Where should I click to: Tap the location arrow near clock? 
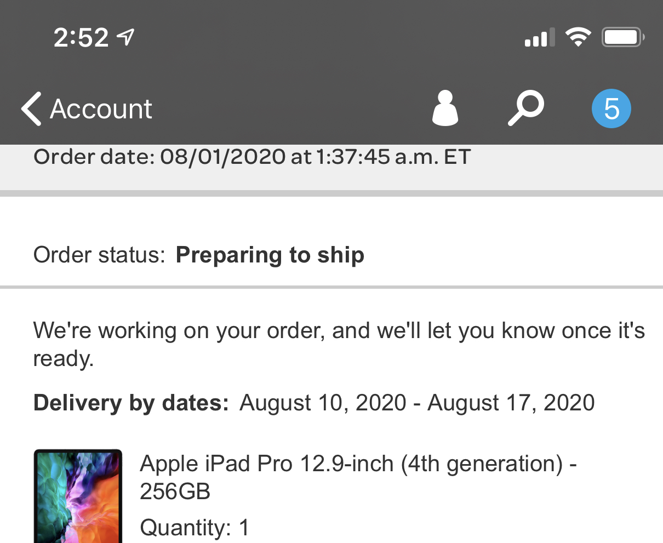[x=126, y=37]
